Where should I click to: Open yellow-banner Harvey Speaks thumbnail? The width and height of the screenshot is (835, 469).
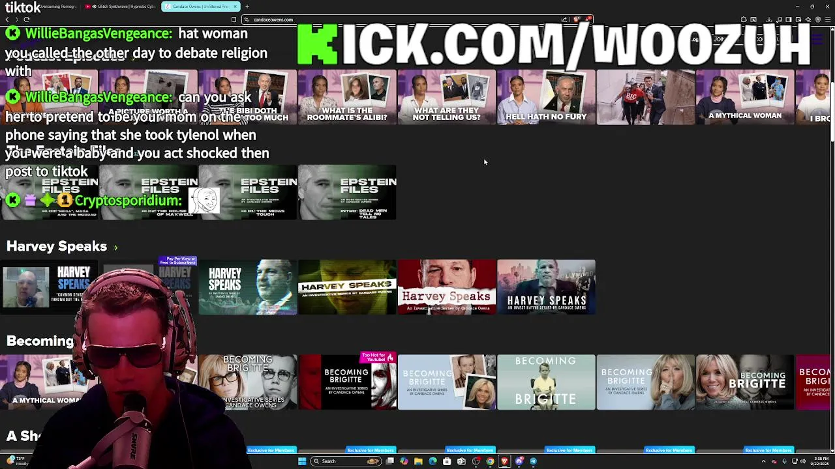(347, 287)
